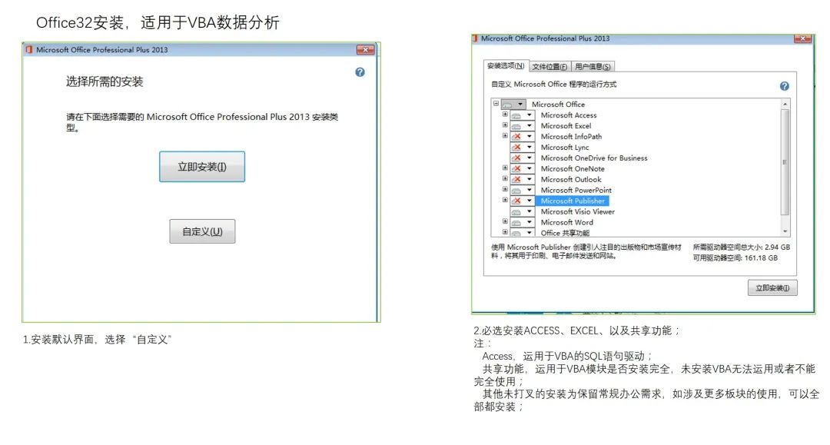Screen dimensions: 830x445
Task: Click the red X install icon beside OneDrive for Business
Action: pos(516,158)
